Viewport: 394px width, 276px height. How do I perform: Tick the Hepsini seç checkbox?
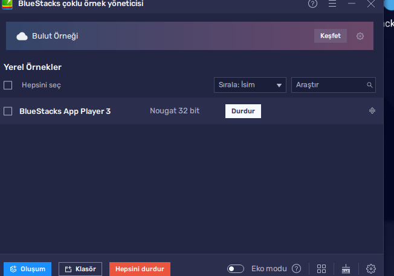[x=8, y=85]
